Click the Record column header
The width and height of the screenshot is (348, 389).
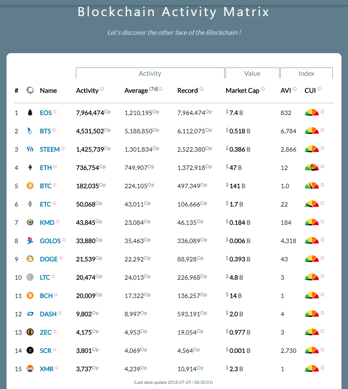point(188,91)
